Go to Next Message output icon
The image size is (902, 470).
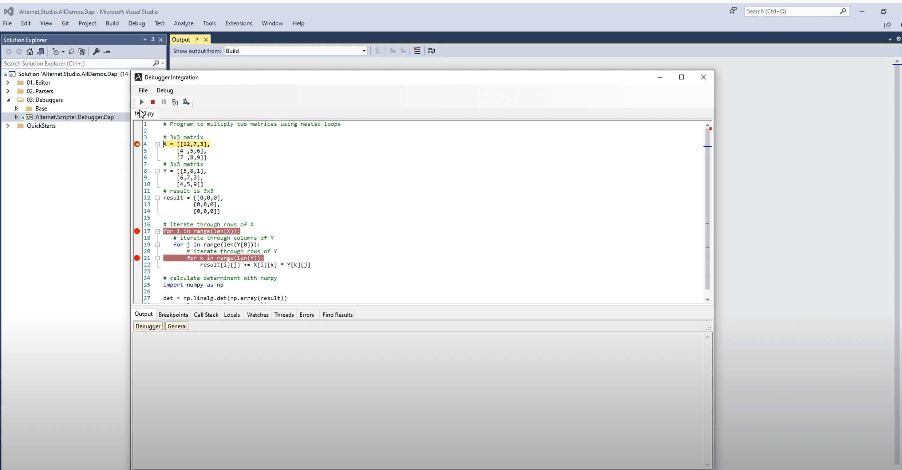tap(403, 51)
